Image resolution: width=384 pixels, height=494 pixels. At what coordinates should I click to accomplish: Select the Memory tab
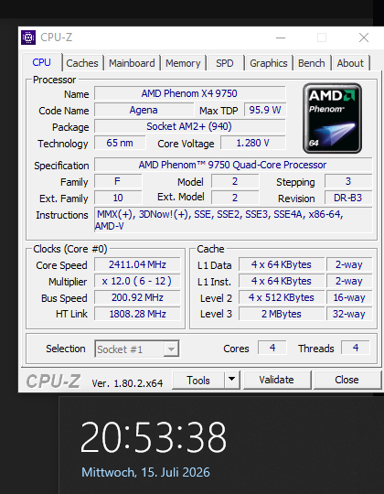pyautogui.click(x=183, y=63)
